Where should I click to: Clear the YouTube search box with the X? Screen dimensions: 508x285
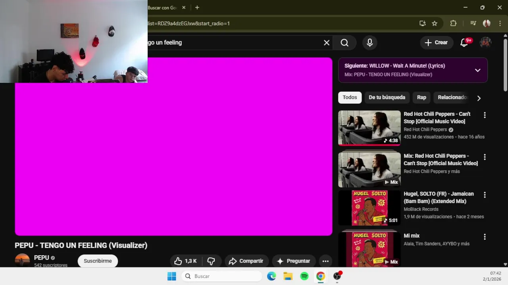click(x=327, y=43)
